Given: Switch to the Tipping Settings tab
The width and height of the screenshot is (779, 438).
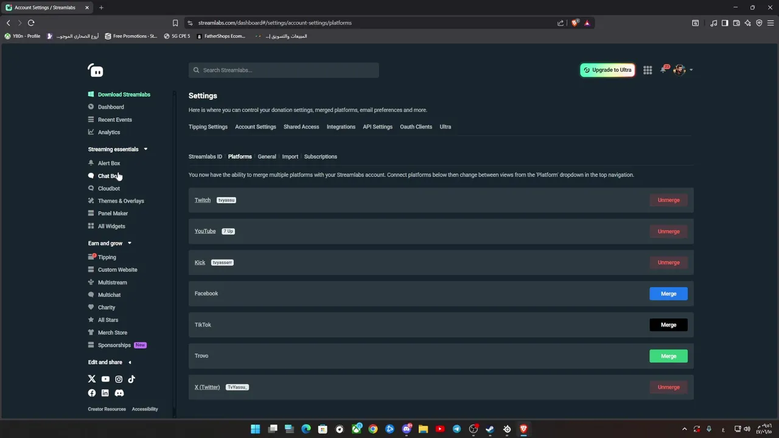Looking at the screenshot, I should point(208,127).
